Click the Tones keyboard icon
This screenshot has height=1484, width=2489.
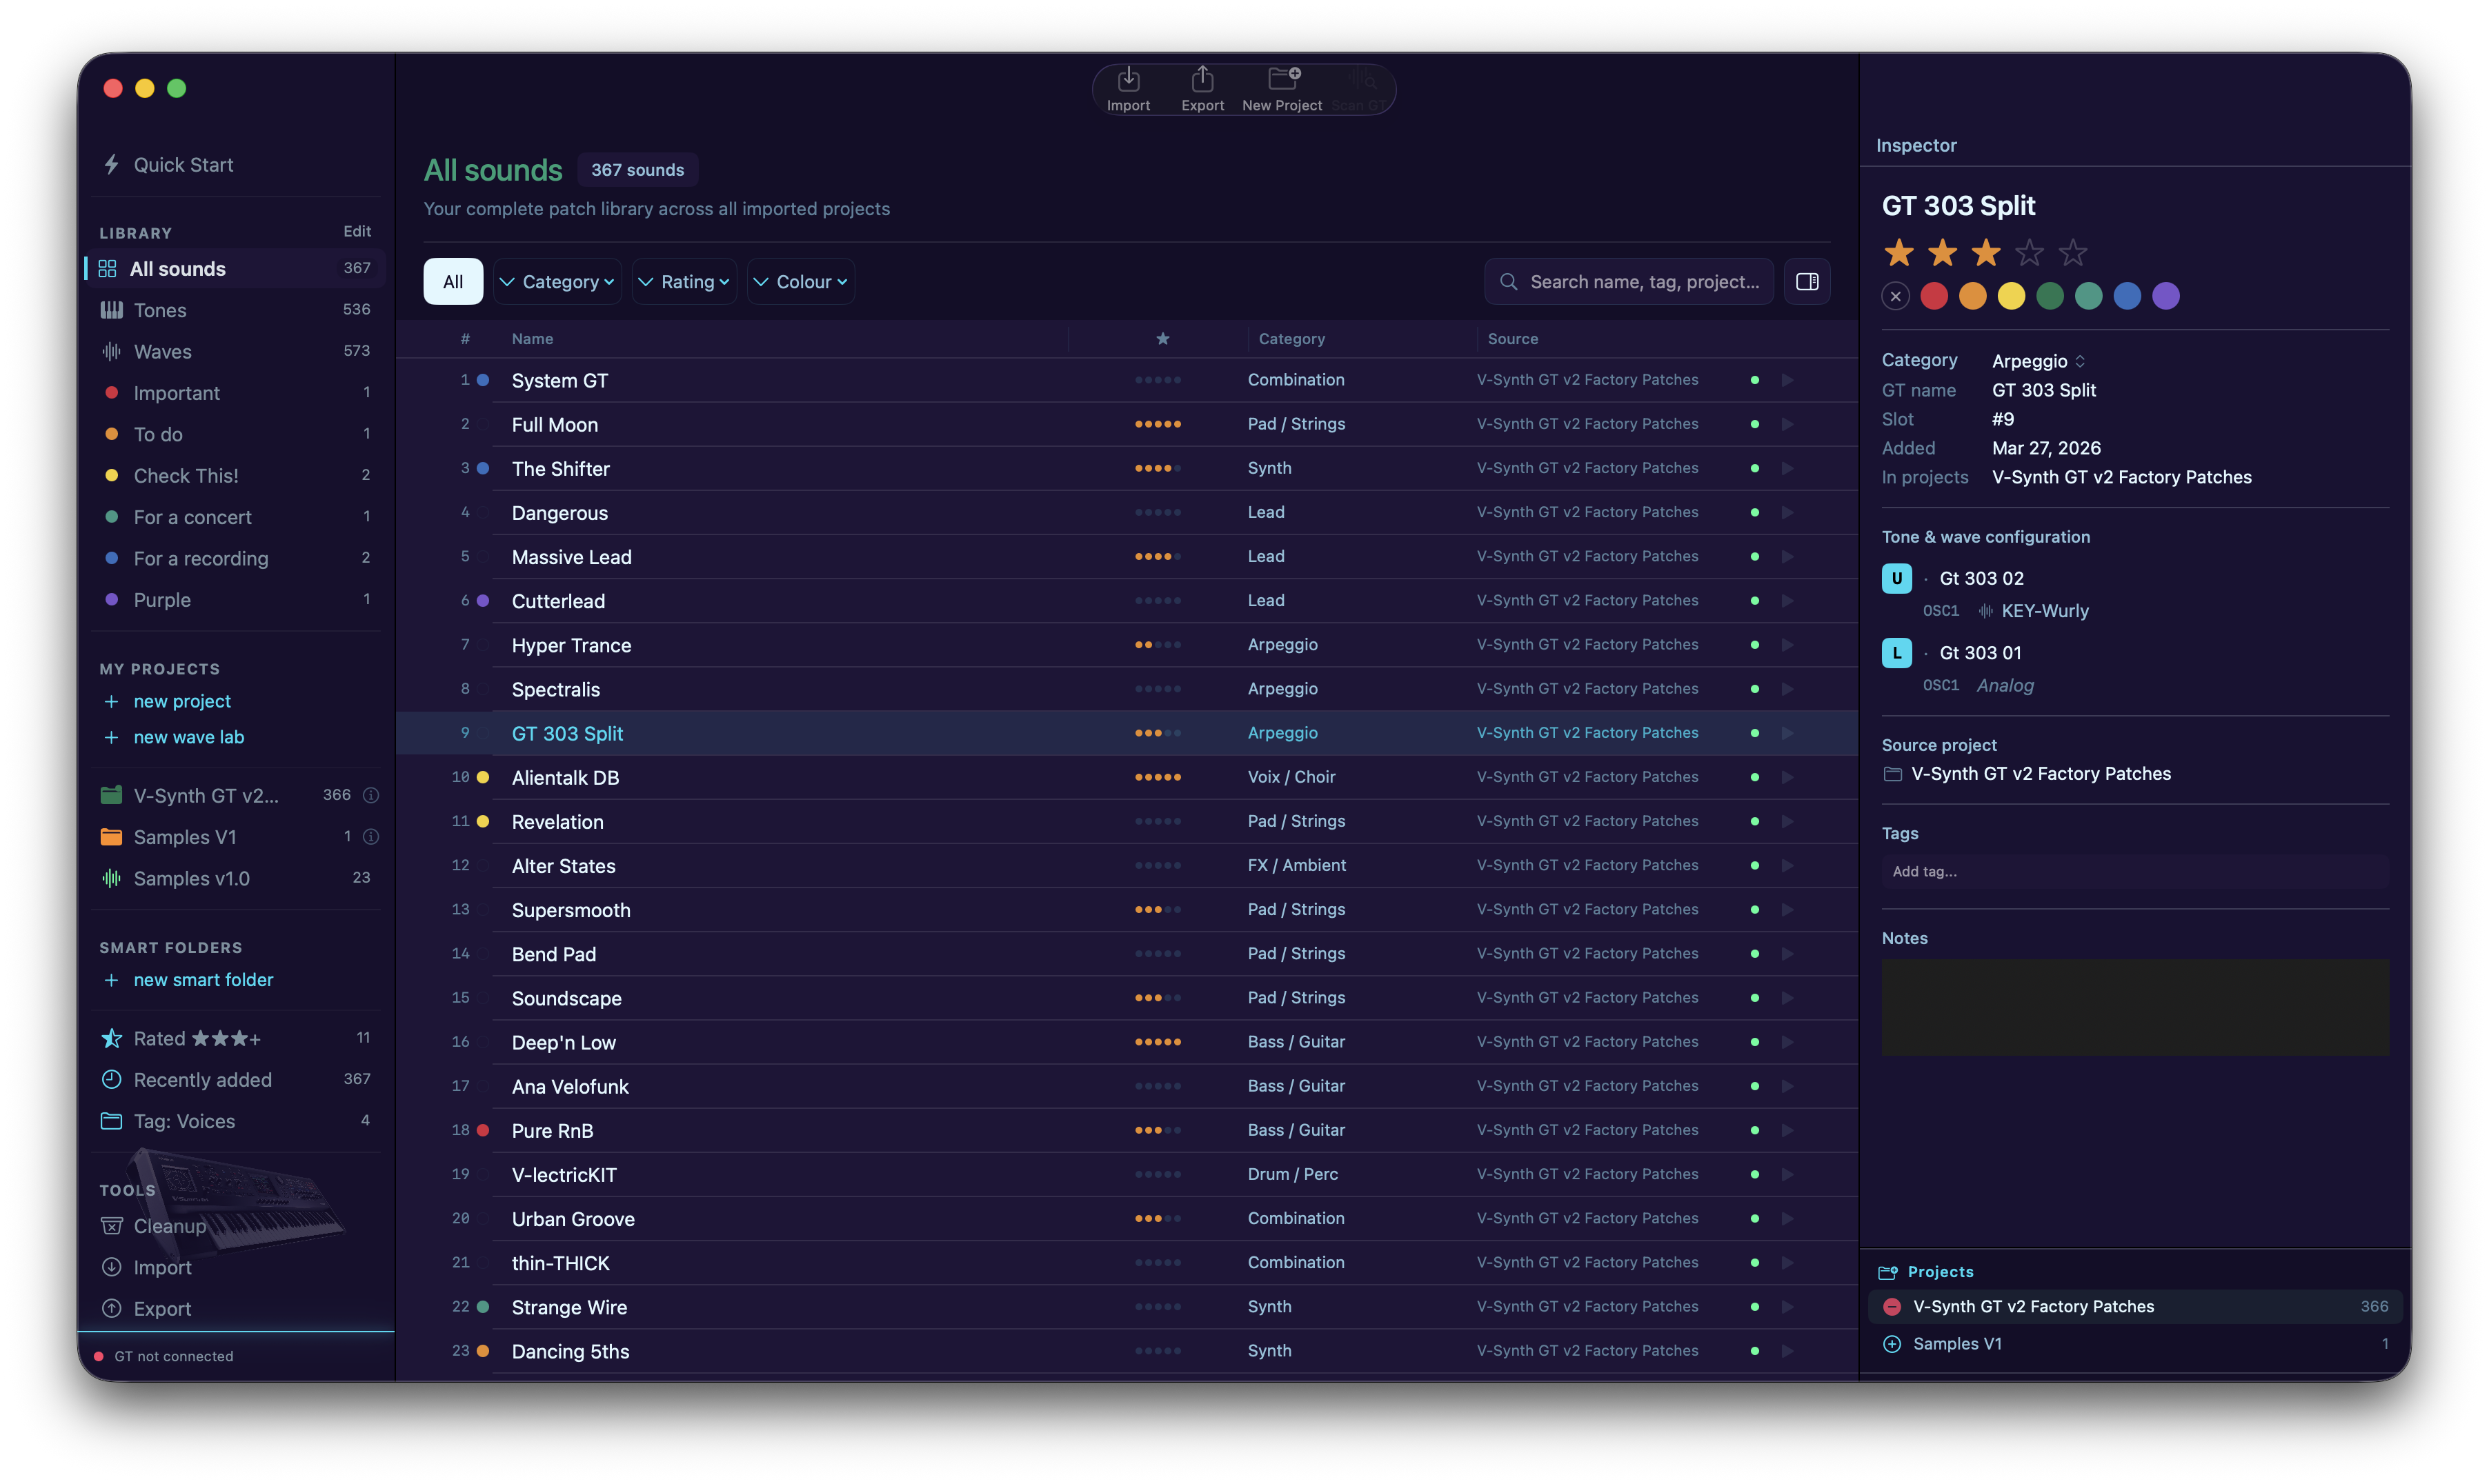[x=112, y=310]
